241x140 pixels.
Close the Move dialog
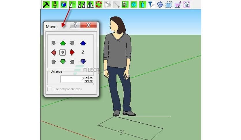(89, 25)
